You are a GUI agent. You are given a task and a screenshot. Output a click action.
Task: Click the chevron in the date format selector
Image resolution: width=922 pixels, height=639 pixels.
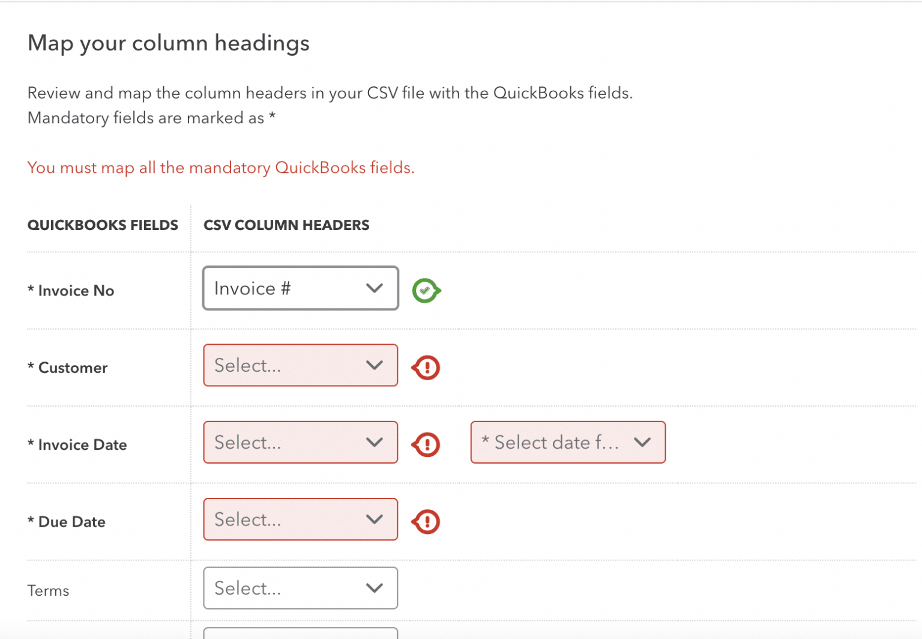pos(642,443)
